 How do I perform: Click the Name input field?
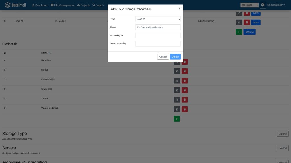[158, 27]
